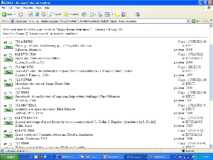
Task: Switch to the folder window in taskbar
Action: point(90,157)
